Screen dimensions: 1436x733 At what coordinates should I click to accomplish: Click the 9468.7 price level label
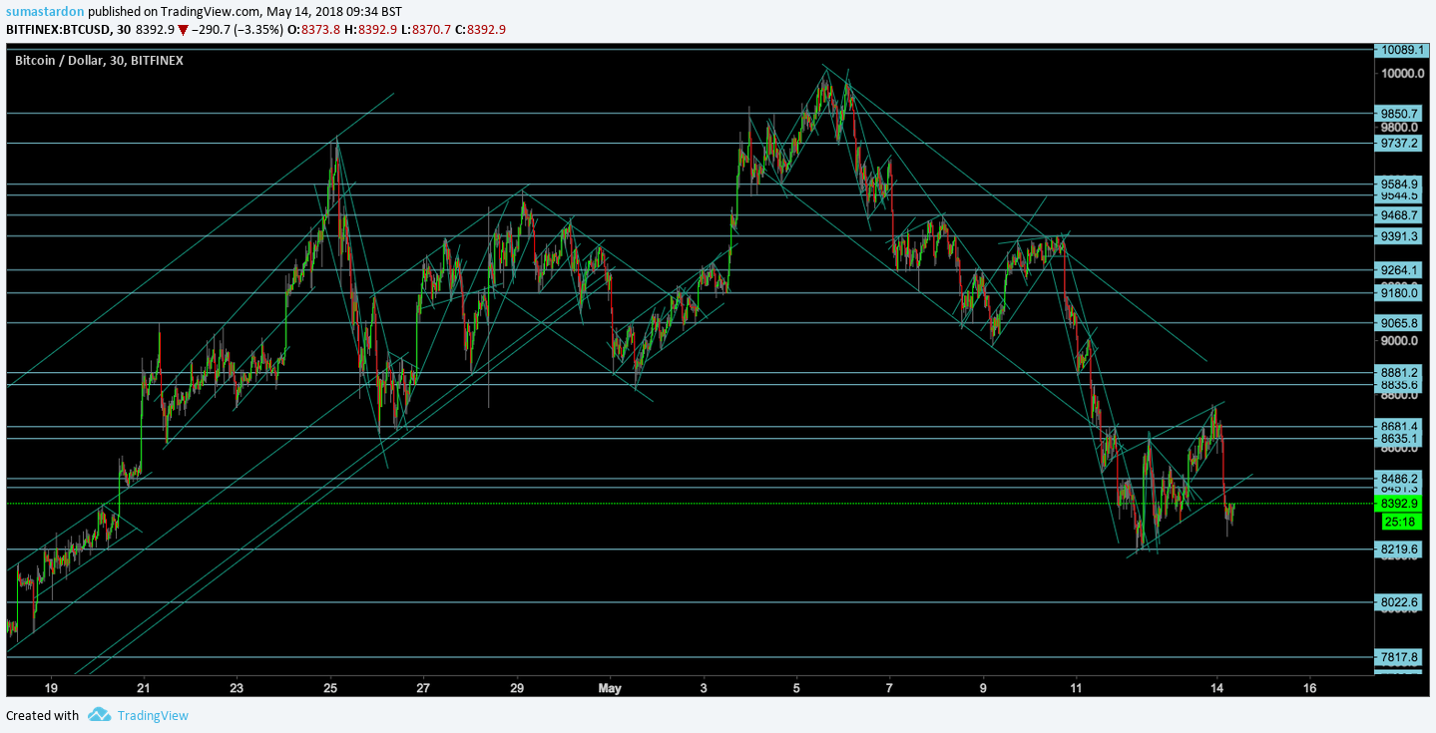[x=1399, y=214]
